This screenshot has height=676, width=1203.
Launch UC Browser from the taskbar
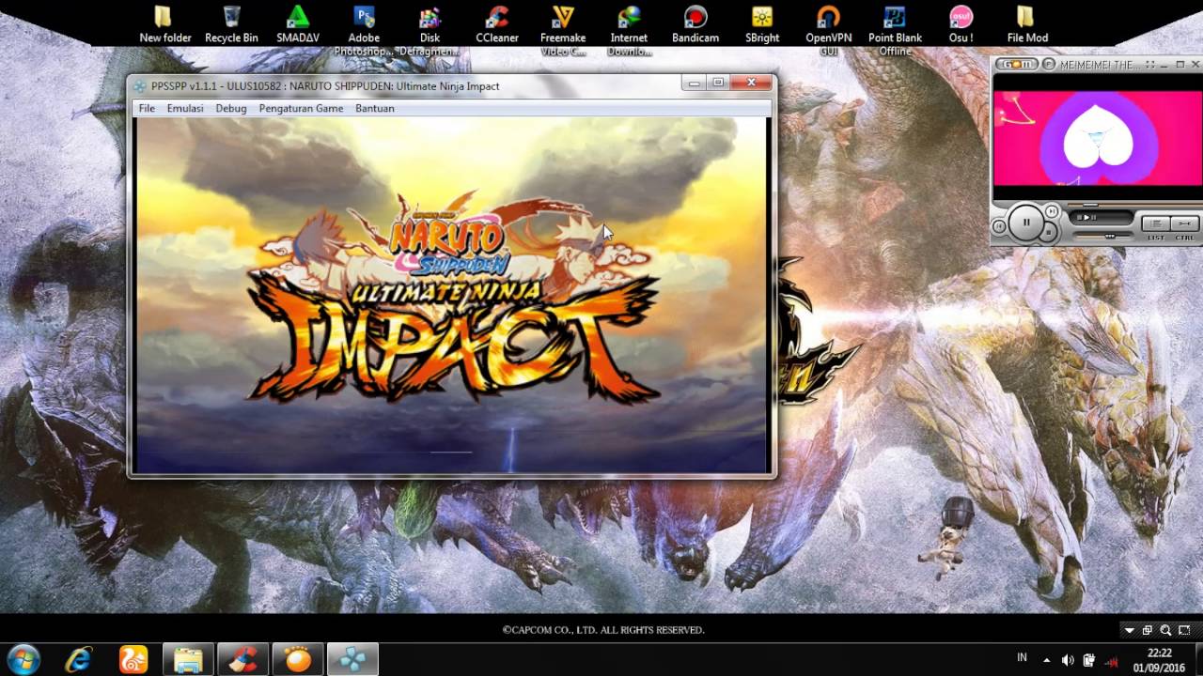point(133,659)
